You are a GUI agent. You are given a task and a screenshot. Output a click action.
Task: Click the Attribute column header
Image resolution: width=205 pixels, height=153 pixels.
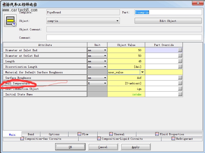45,45
